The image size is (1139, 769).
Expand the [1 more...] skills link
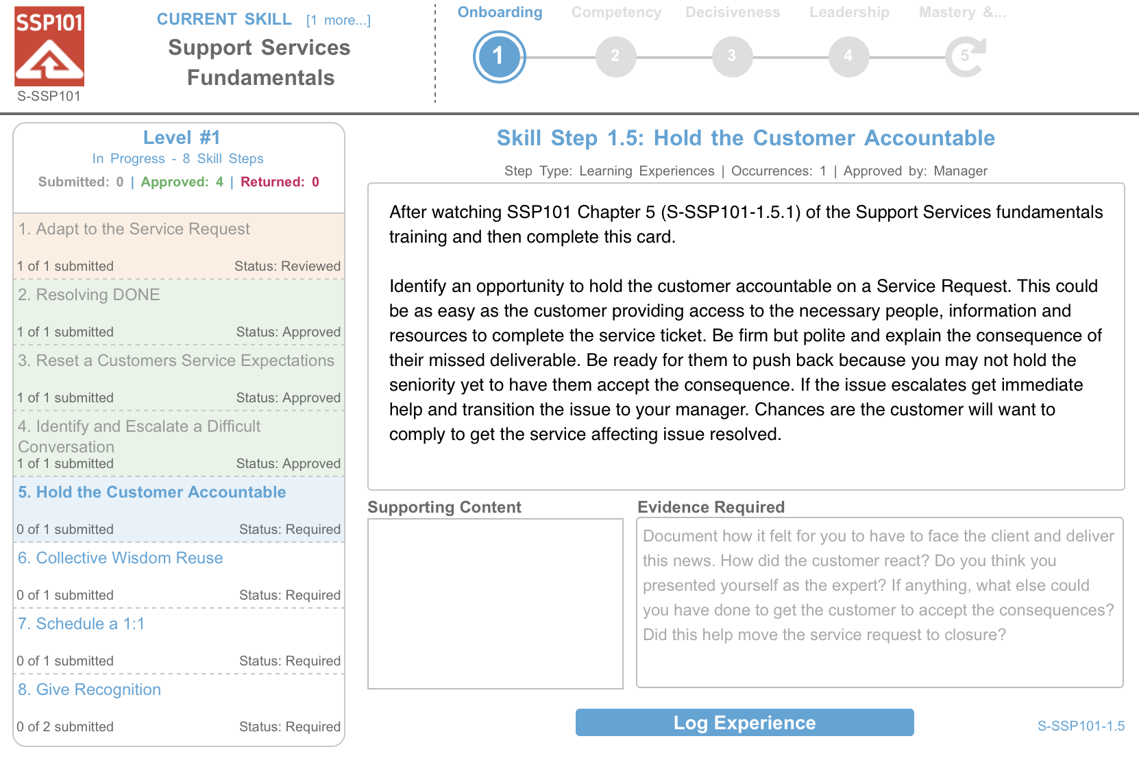[339, 20]
